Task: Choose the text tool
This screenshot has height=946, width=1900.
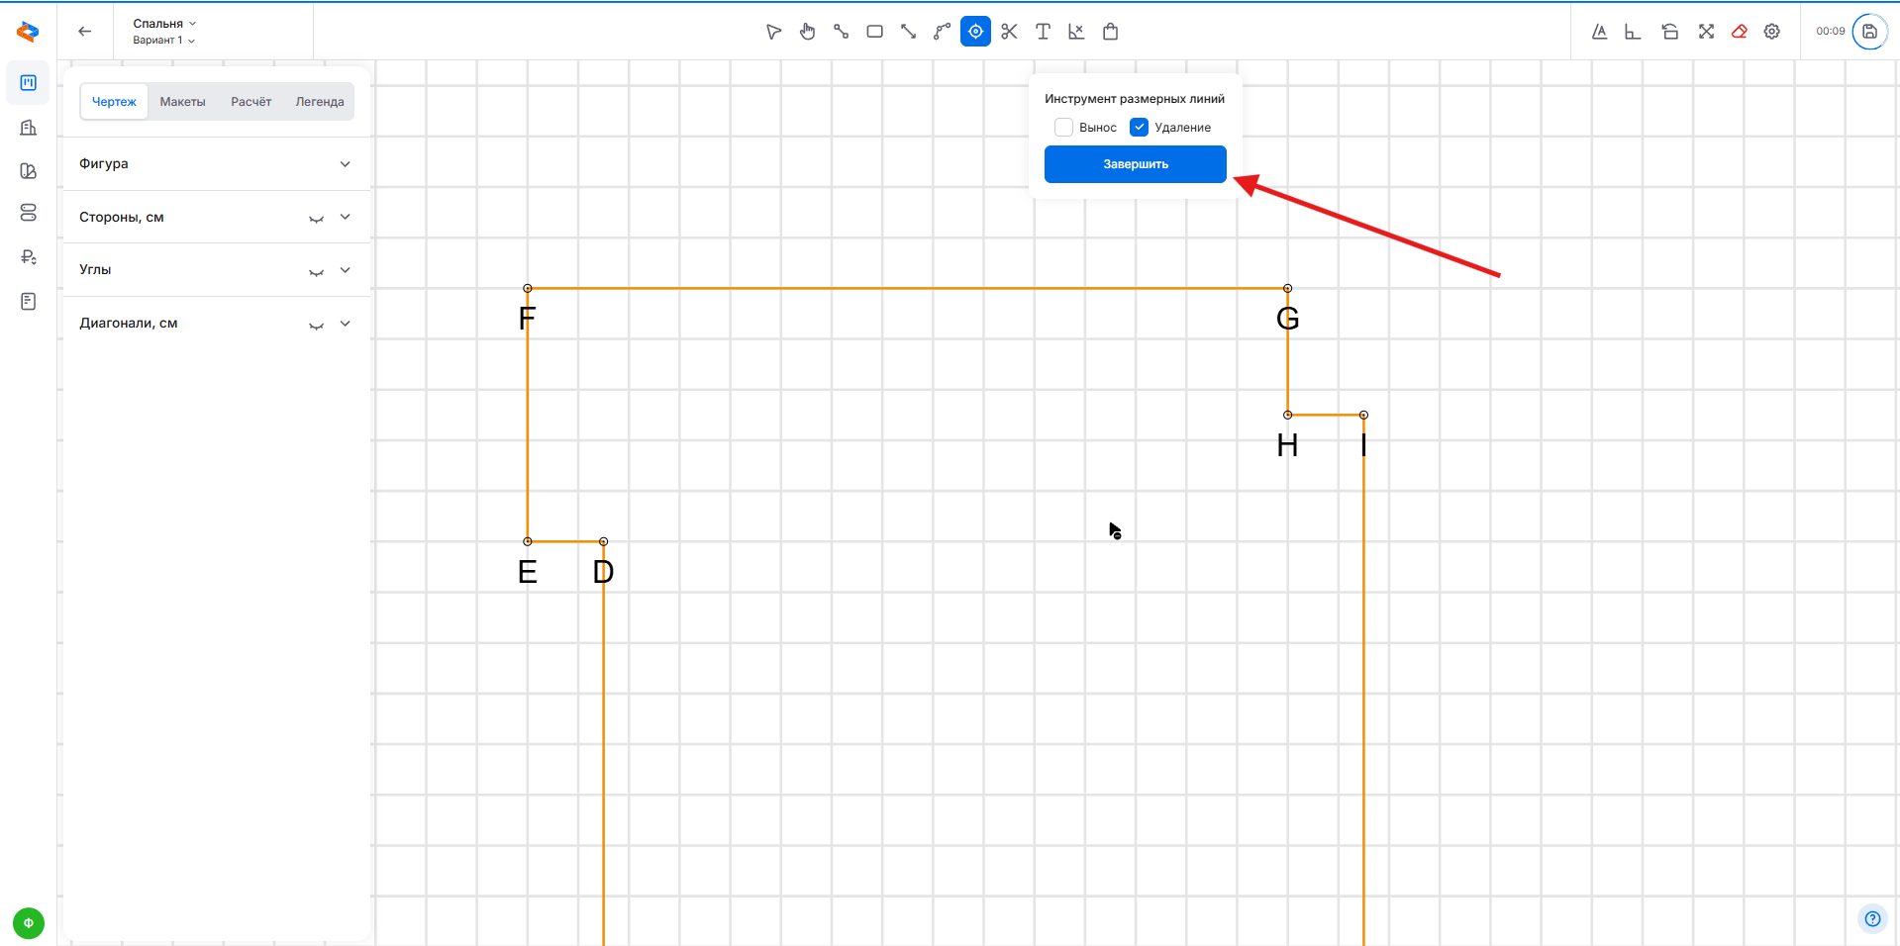Action: pos(1043,32)
